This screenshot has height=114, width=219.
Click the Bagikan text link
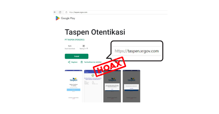[x=74, y=62]
